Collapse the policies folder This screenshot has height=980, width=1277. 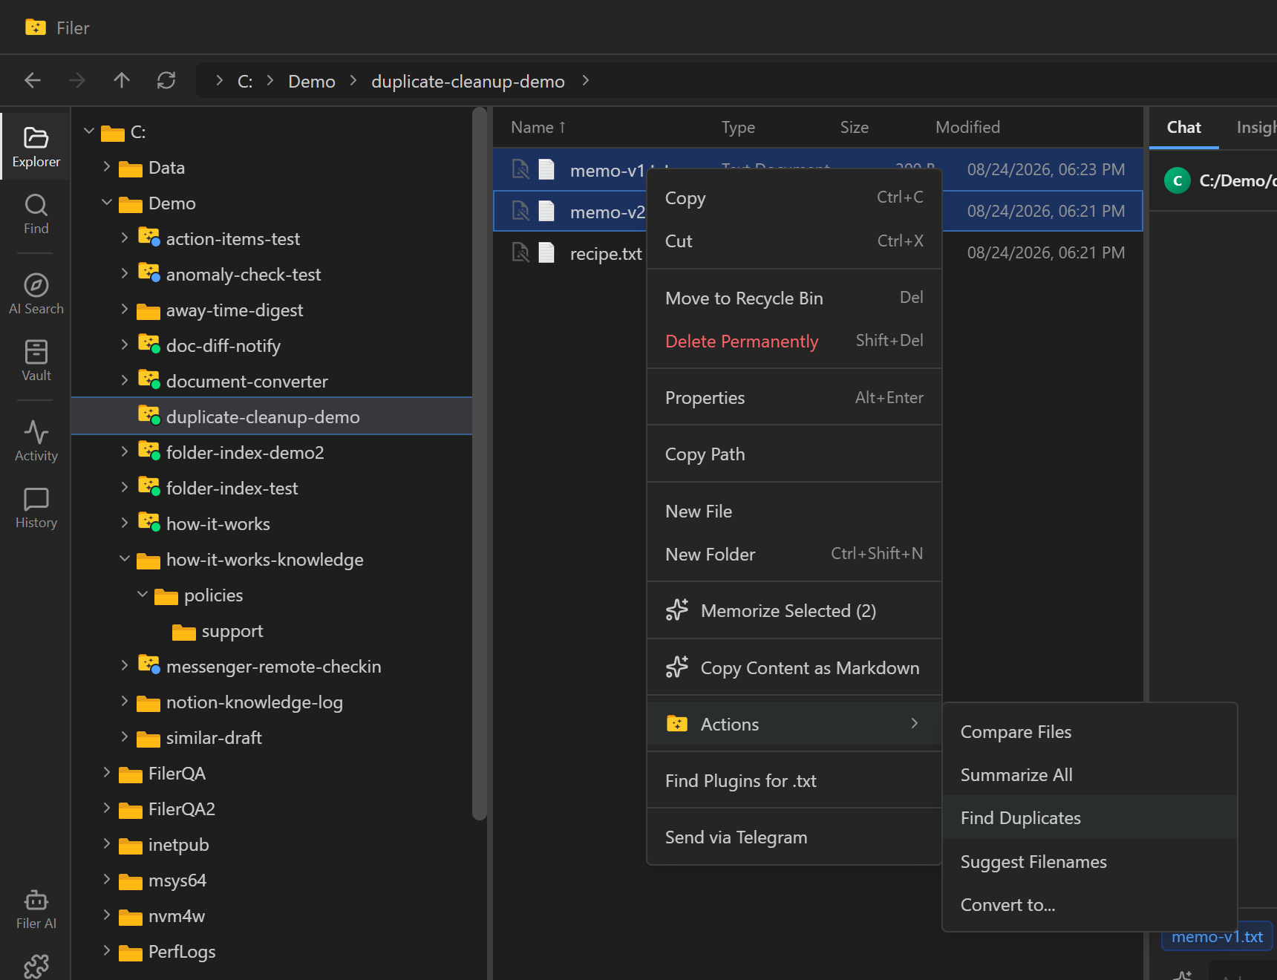[x=143, y=595]
